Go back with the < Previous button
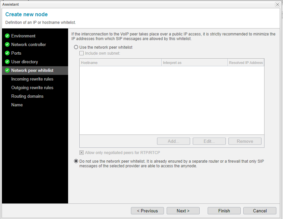The height and width of the screenshot is (219, 283). [147, 211]
